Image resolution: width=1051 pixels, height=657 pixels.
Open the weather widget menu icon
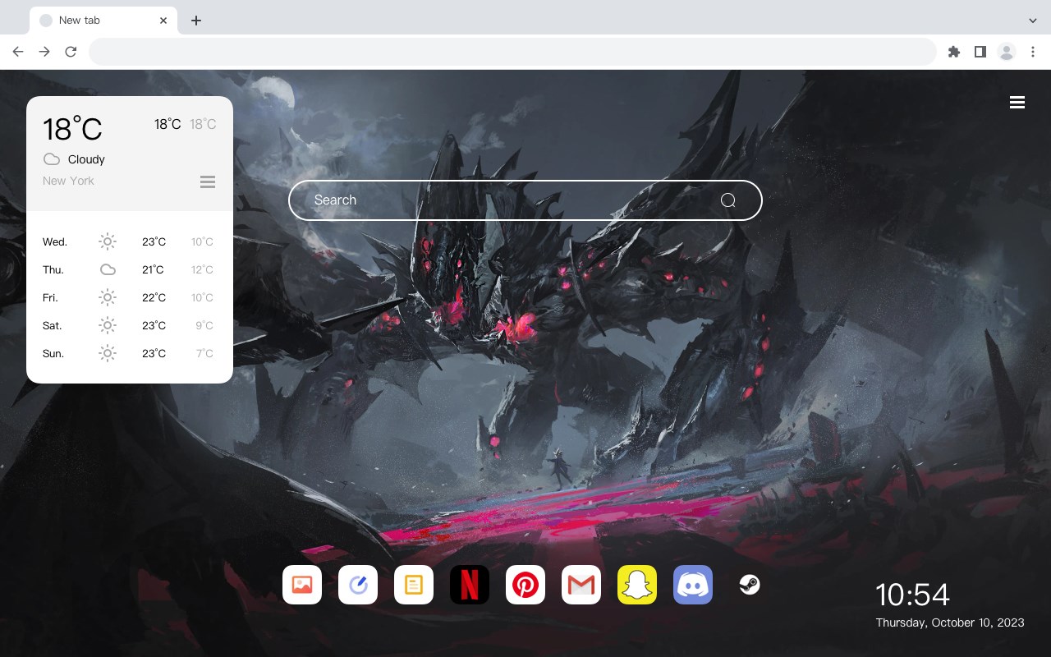[208, 181]
